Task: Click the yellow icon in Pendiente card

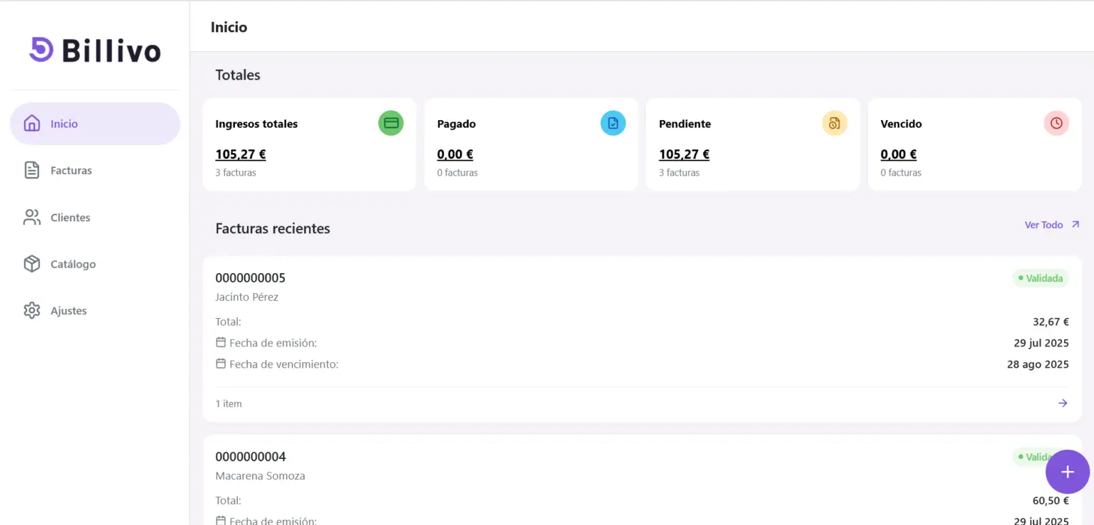Action: [835, 123]
